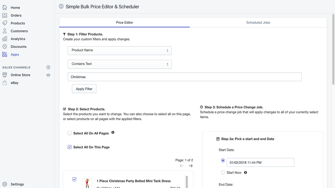335x188 pixels.
Task: Open Discounts in the sidebar menu
Action: (19, 47)
